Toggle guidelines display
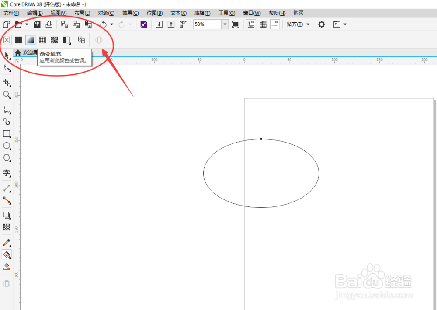The image size is (437, 310). pyautogui.click(x=275, y=24)
